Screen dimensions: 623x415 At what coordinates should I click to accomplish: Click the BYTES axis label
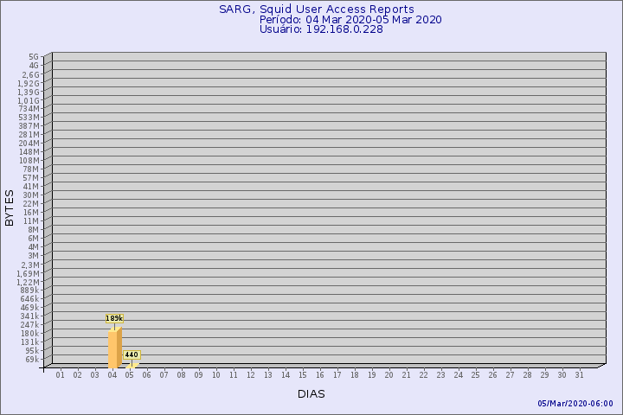[x=10, y=208]
